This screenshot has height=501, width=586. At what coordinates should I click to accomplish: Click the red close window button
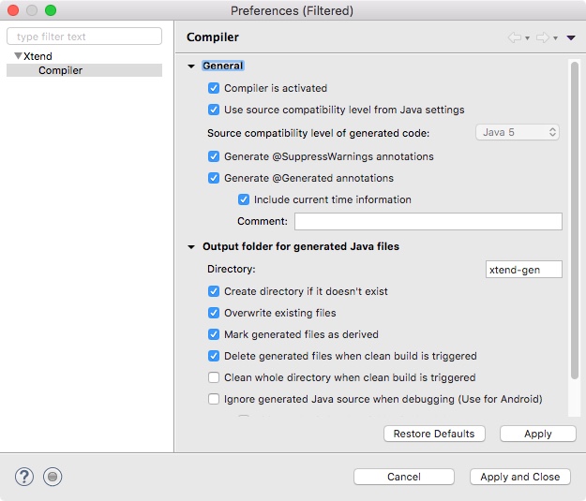click(13, 10)
